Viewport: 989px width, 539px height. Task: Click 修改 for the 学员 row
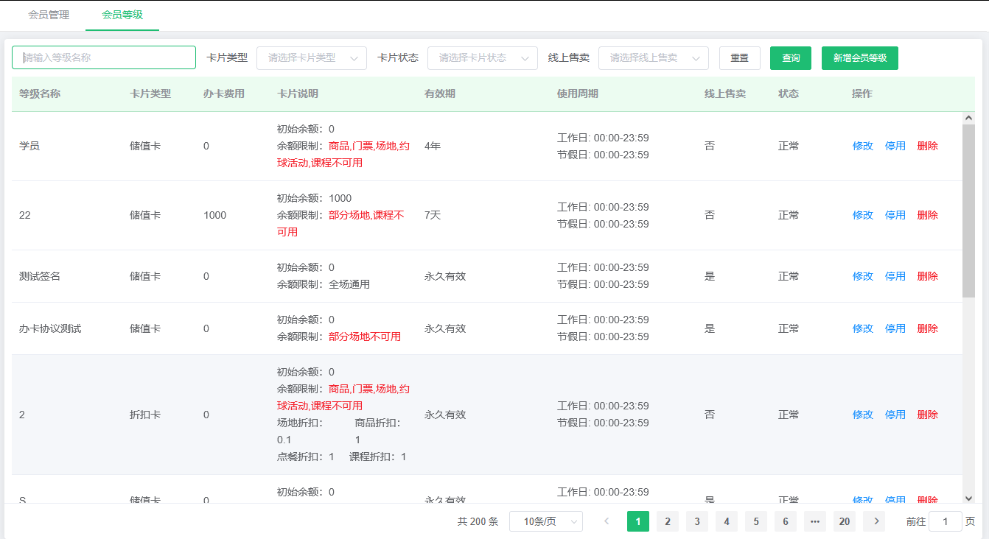click(862, 146)
